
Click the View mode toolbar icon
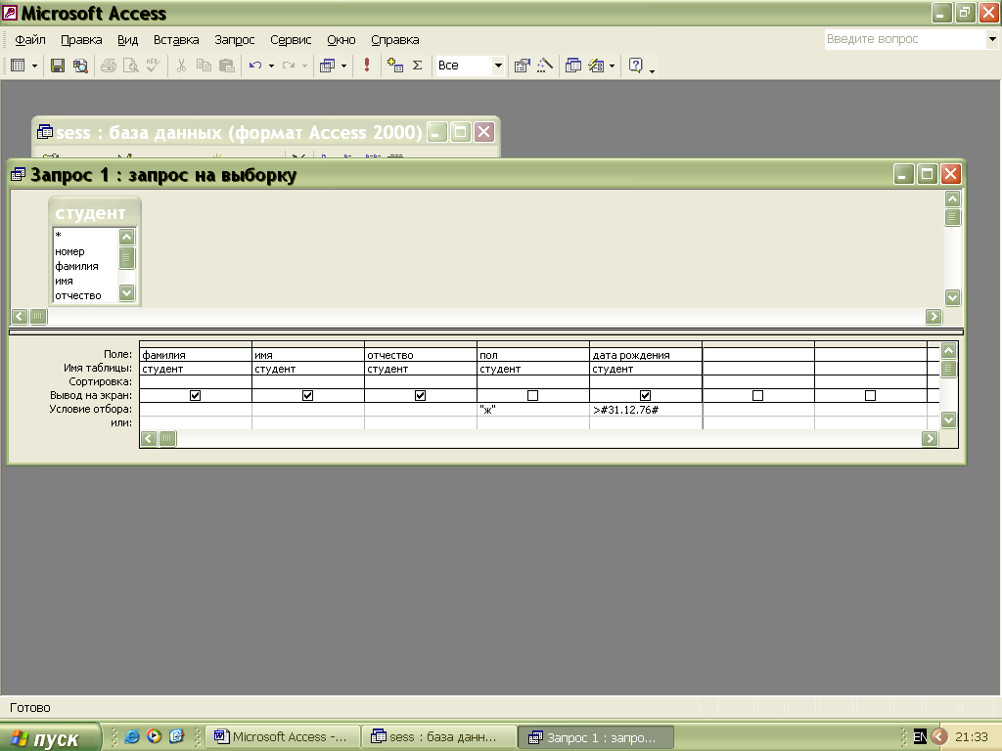18,66
